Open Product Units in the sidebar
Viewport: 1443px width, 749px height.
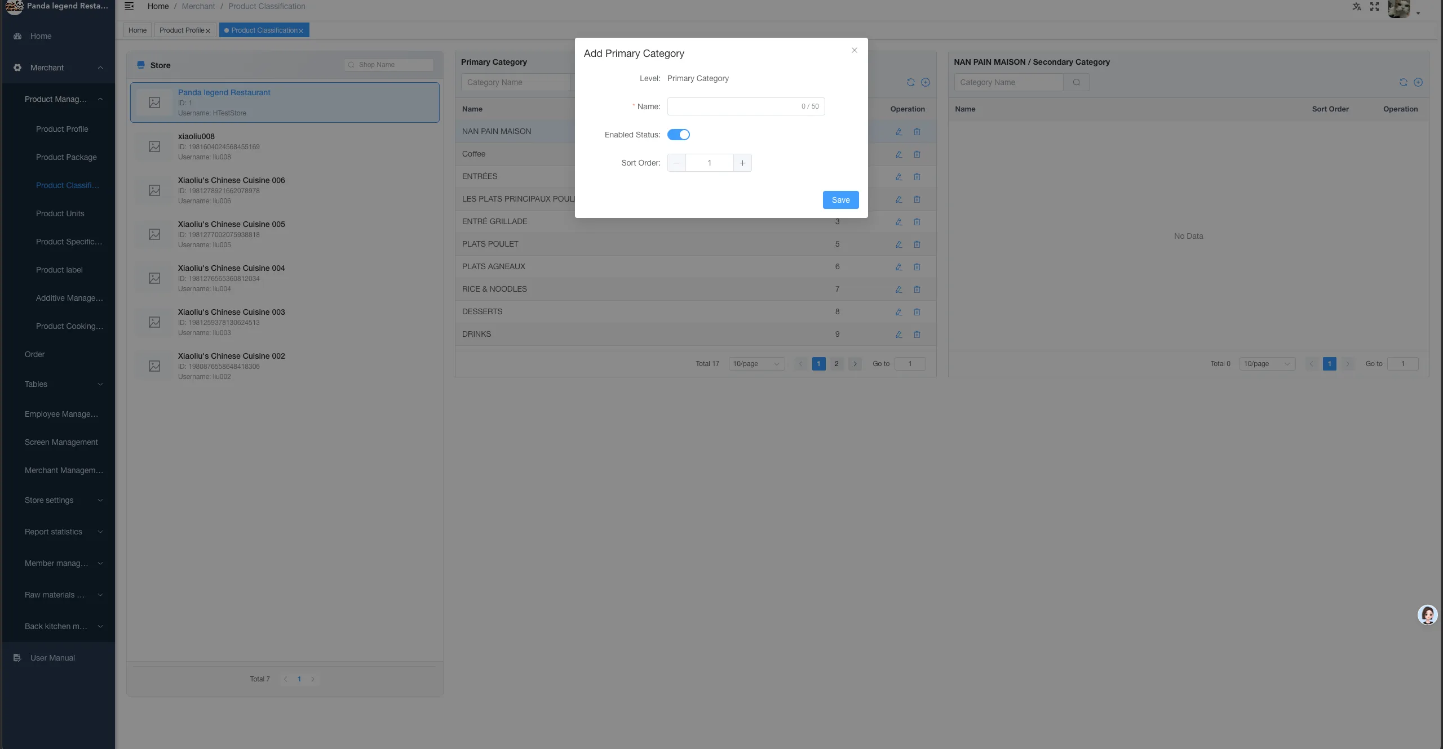point(60,213)
